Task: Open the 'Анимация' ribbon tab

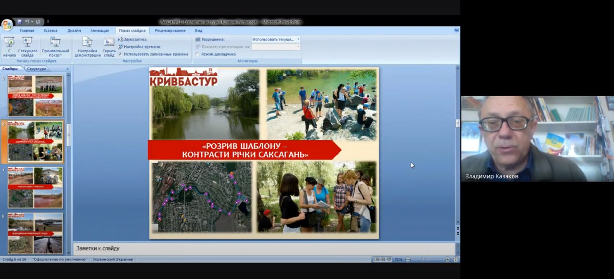Action: tap(100, 30)
